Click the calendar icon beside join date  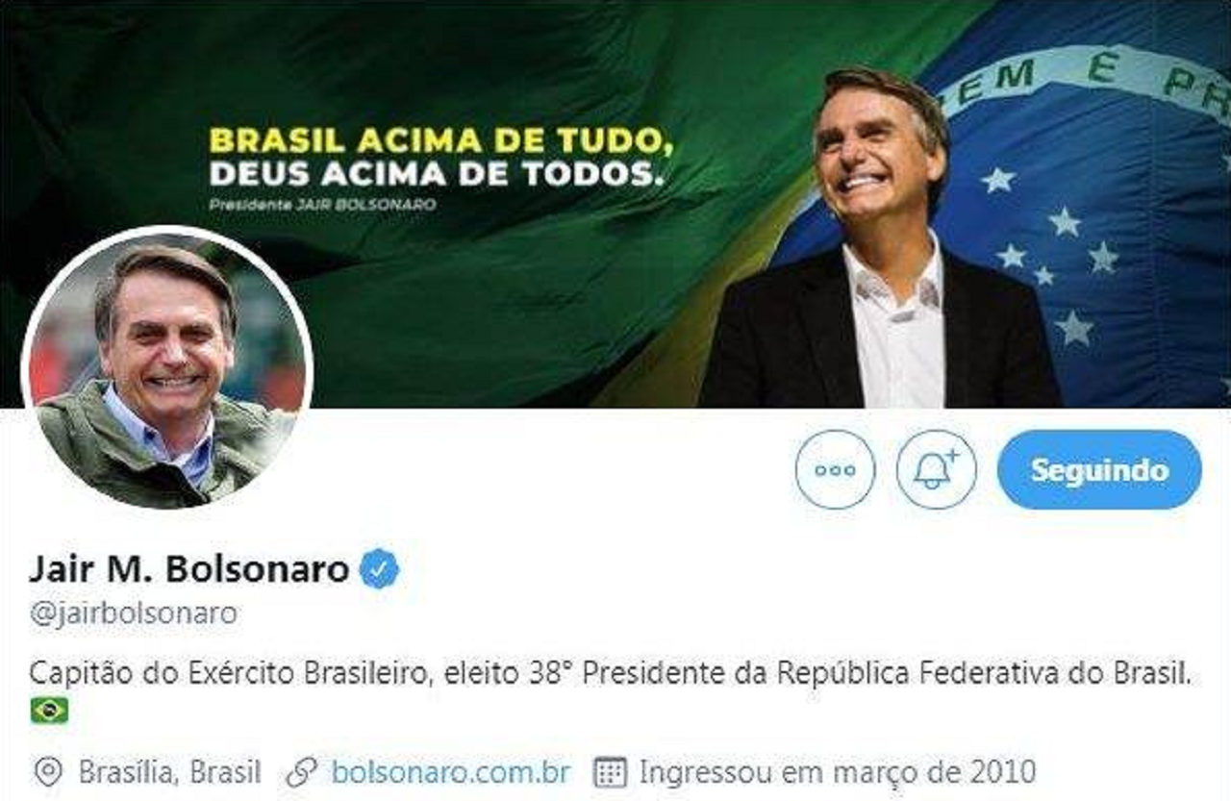611,771
